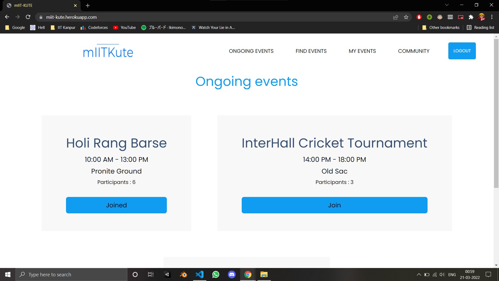Open WhatsApp from the taskbar
Viewport: 499px width, 281px height.
[216, 274]
